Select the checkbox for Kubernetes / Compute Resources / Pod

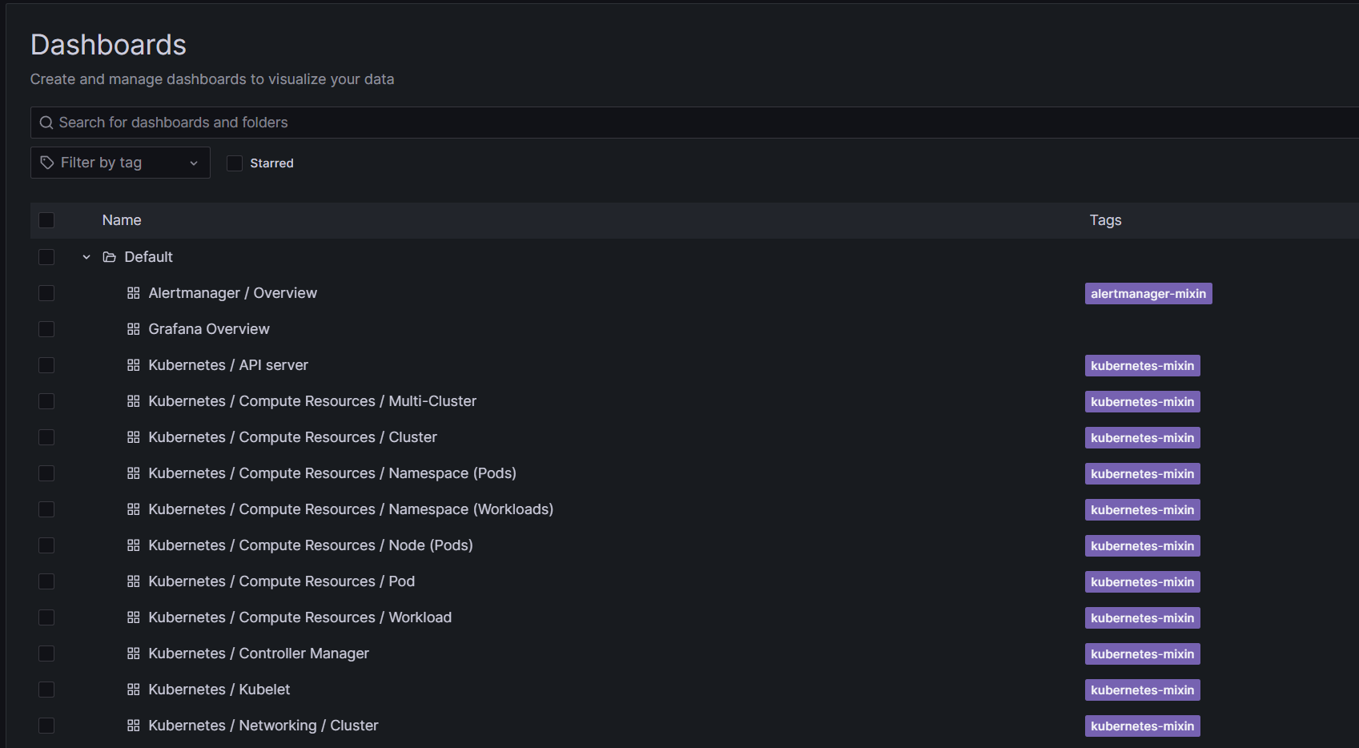[46, 581]
